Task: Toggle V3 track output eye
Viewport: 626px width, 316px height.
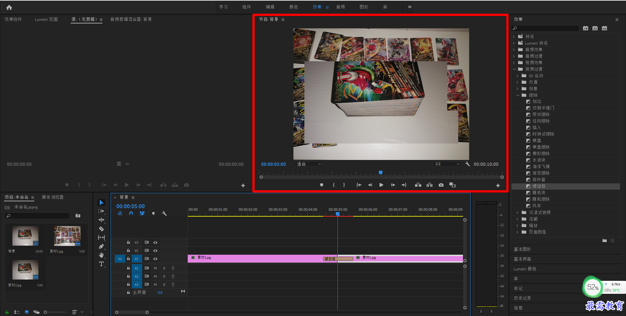Action: (156, 243)
